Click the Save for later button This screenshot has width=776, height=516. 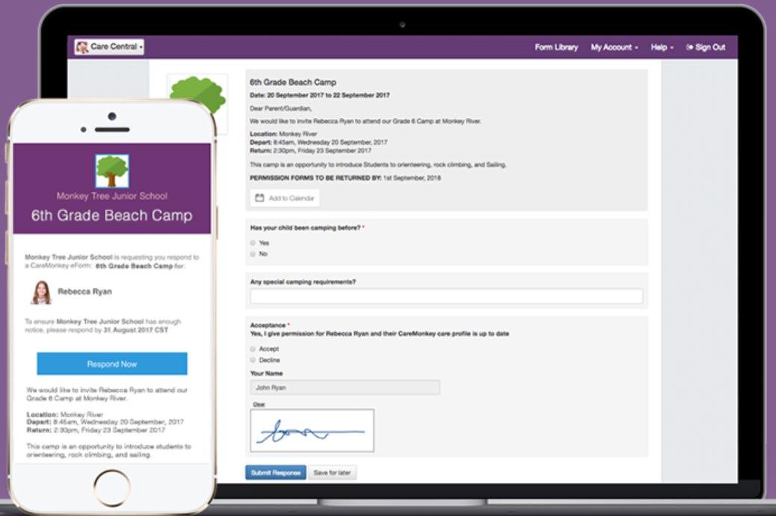[332, 473]
